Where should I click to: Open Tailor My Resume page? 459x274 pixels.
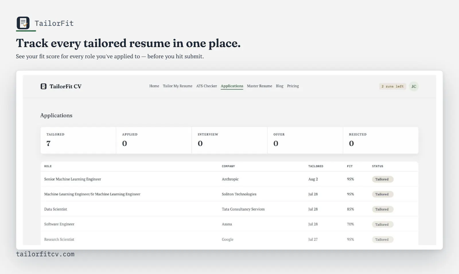click(x=178, y=86)
